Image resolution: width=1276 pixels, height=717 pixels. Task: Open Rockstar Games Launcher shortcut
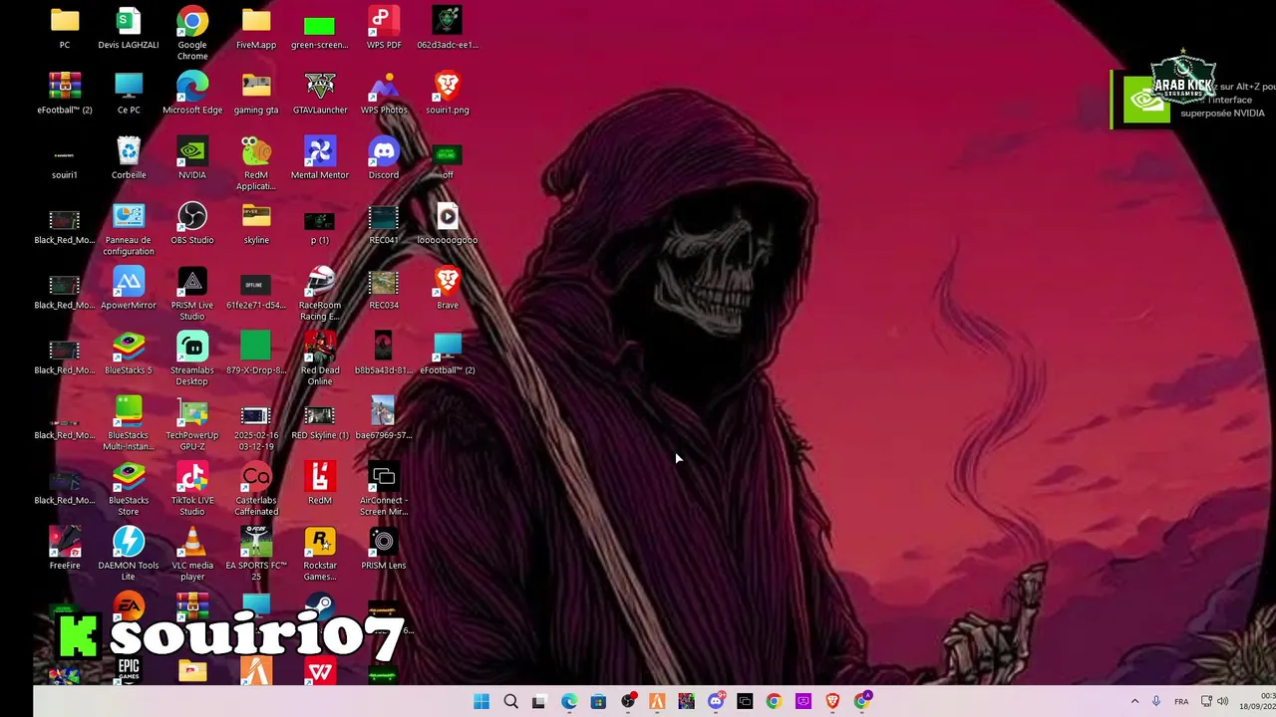320,555
